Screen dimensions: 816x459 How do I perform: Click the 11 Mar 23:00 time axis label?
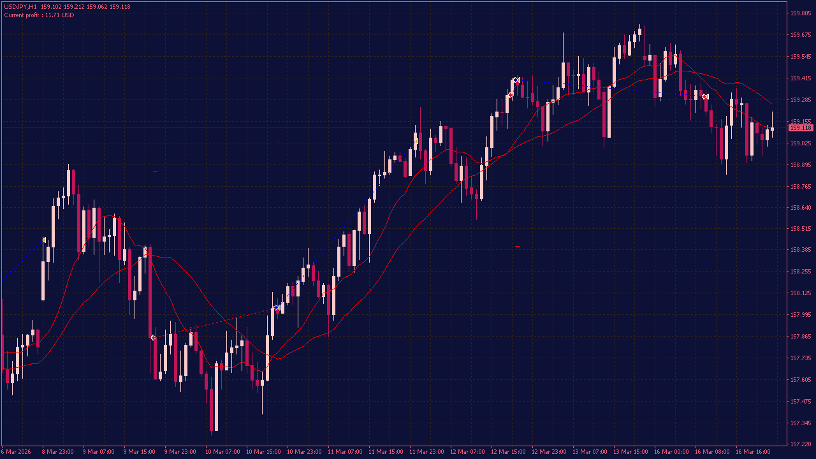(x=426, y=452)
